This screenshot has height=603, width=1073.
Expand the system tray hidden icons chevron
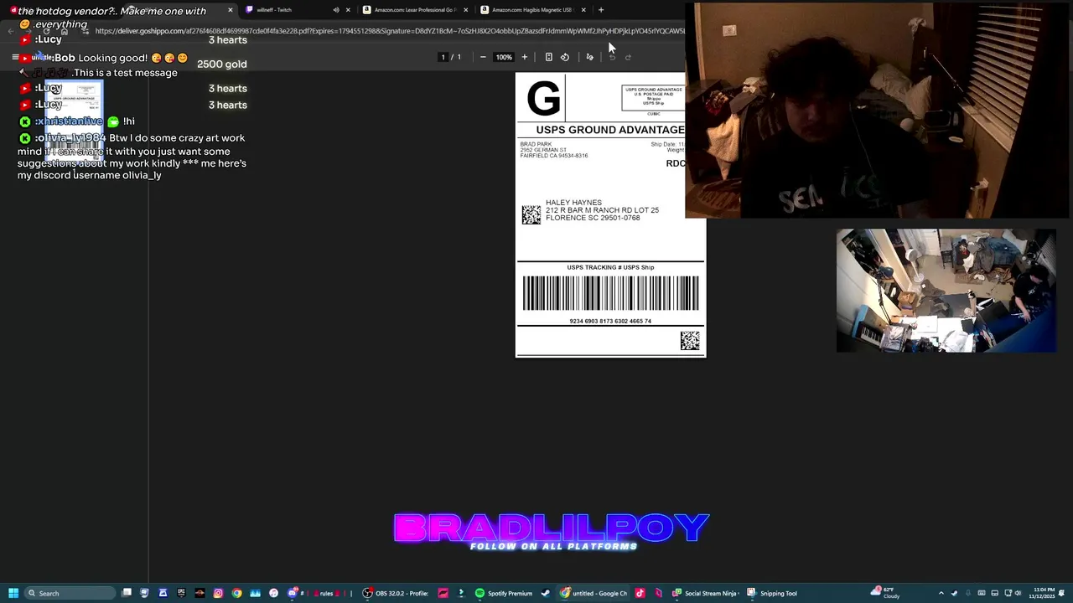pos(941,593)
